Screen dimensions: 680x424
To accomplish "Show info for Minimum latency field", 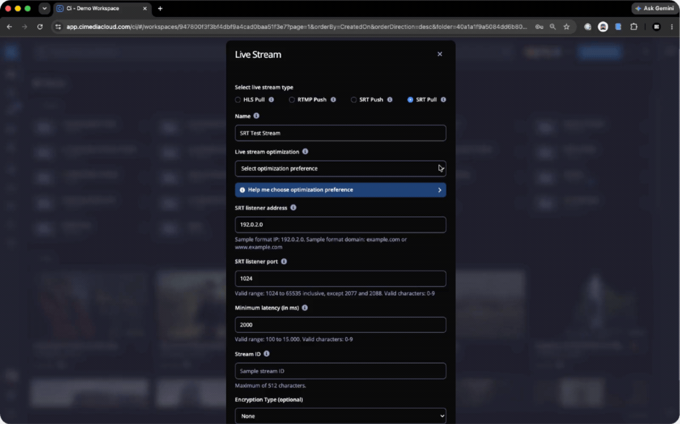I will point(305,308).
